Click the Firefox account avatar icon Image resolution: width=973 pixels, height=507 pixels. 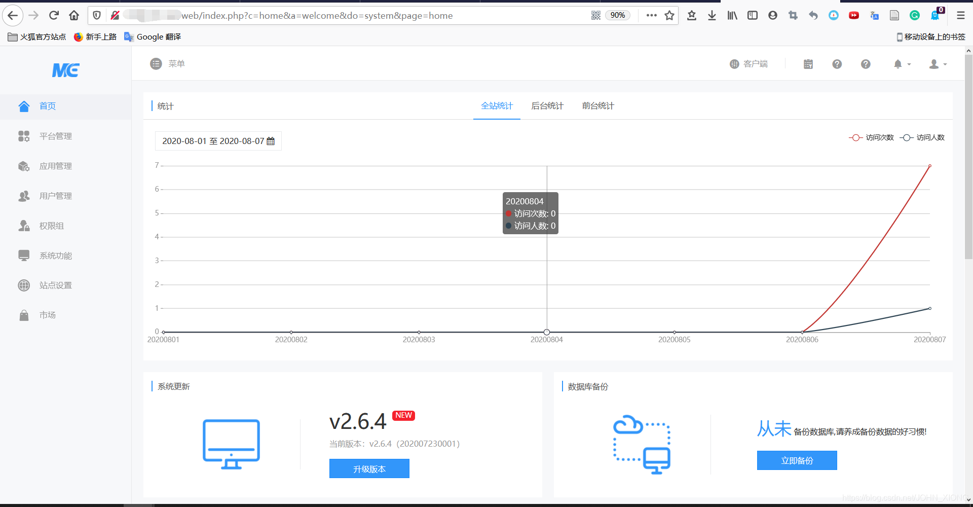click(x=773, y=15)
